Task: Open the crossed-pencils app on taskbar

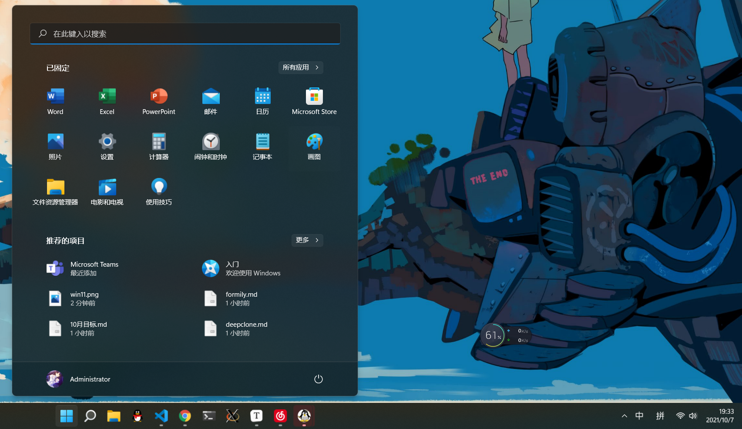Action: pyautogui.click(x=232, y=416)
